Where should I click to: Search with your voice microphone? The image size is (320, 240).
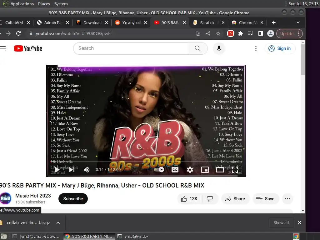(219, 48)
